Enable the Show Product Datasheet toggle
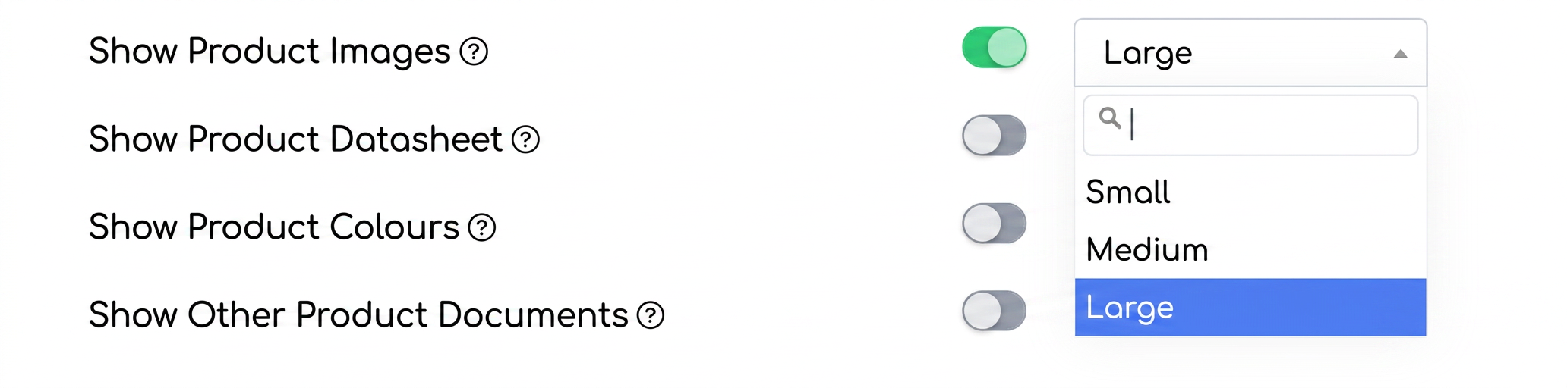 pyautogui.click(x=994, y=136)
